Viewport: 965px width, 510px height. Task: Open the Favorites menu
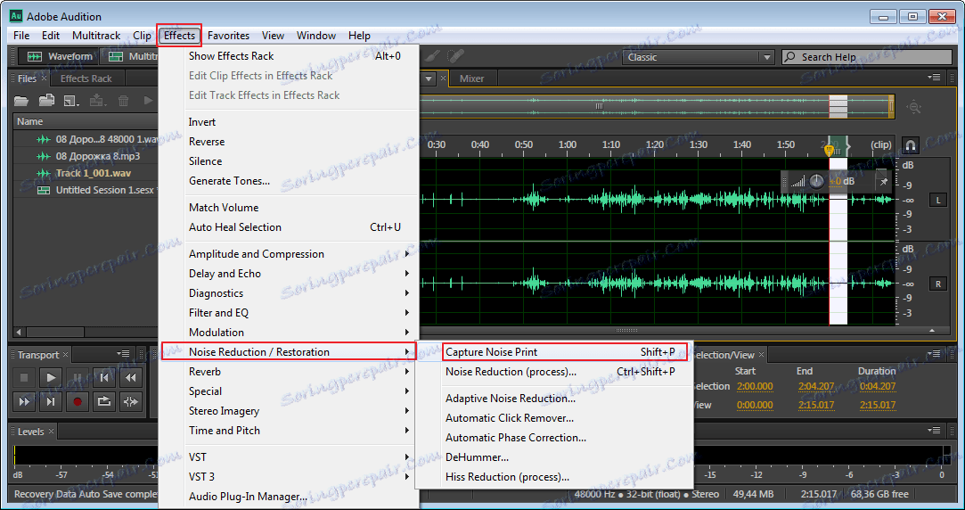click(228, 35)
